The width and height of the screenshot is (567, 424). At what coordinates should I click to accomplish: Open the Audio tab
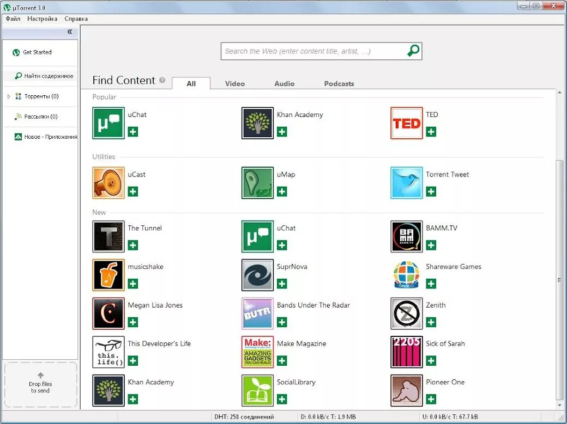[284, 83]
